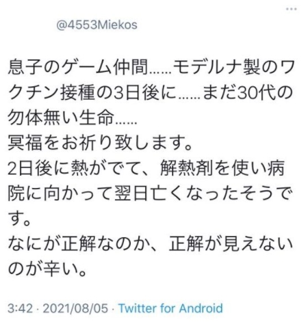Click the text 亡くなったそうで in the tweet

tap(222, 193)
